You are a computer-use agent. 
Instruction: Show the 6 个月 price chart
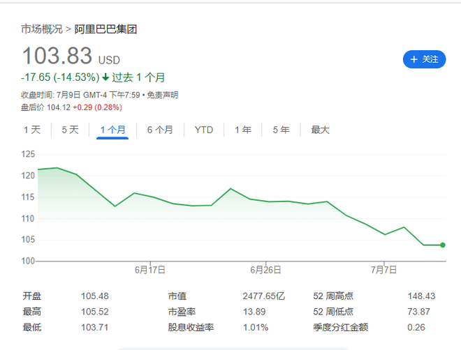(x=160, y=130)
